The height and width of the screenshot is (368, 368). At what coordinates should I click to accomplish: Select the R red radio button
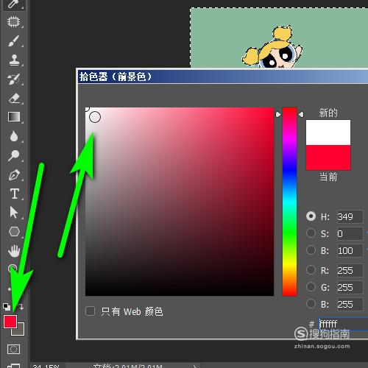(311, 270)
